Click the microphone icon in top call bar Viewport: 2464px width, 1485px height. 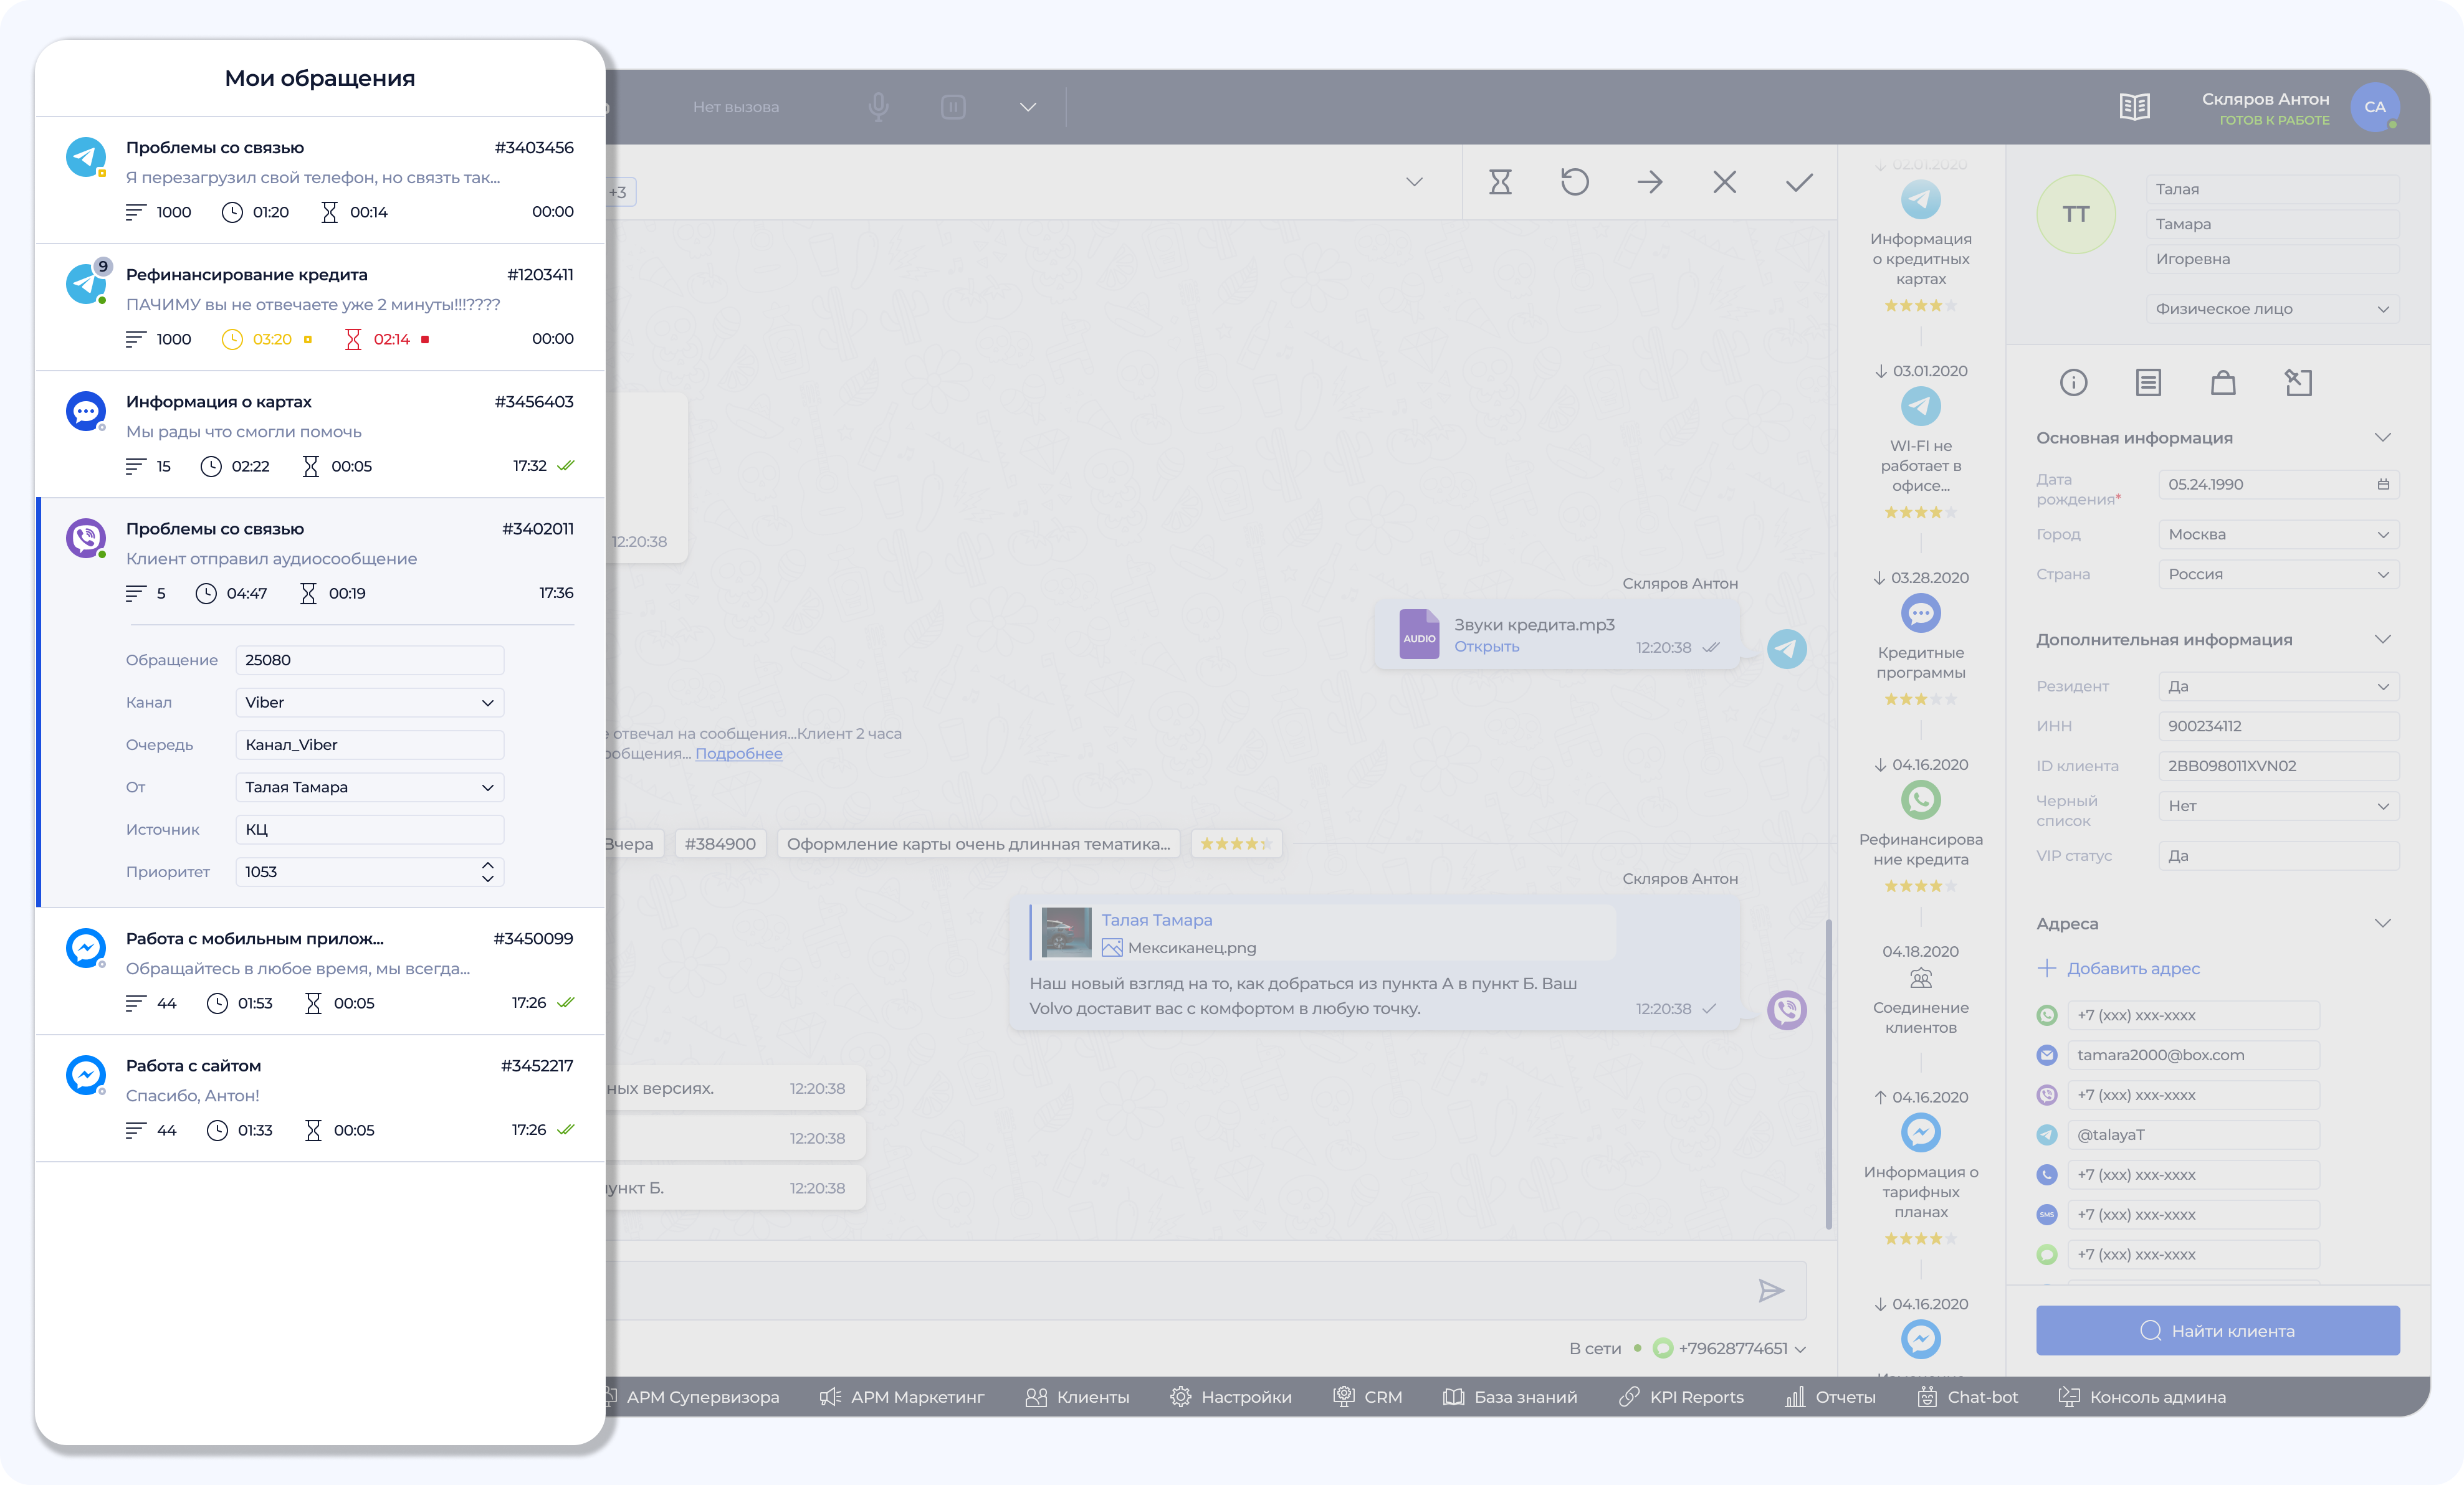pyautogui.click(x=878, y=107)
